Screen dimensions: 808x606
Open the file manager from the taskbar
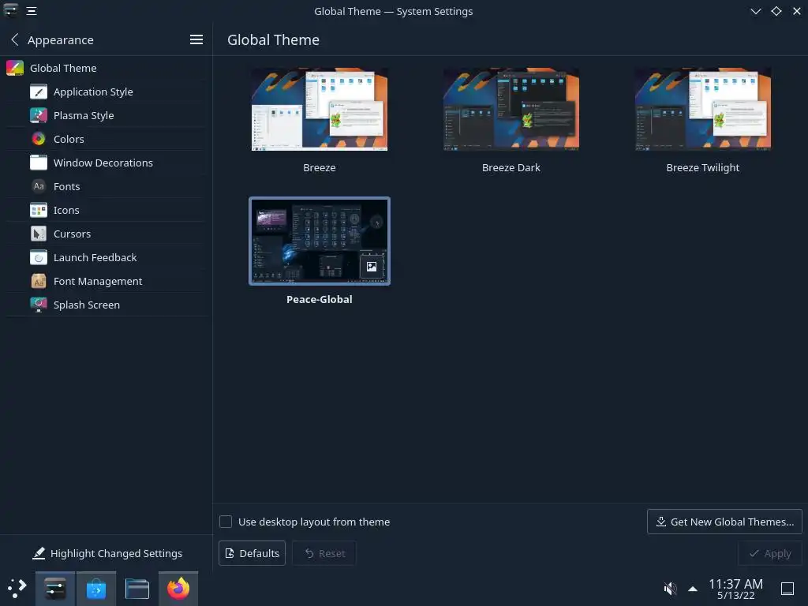[x=137, y=589]
